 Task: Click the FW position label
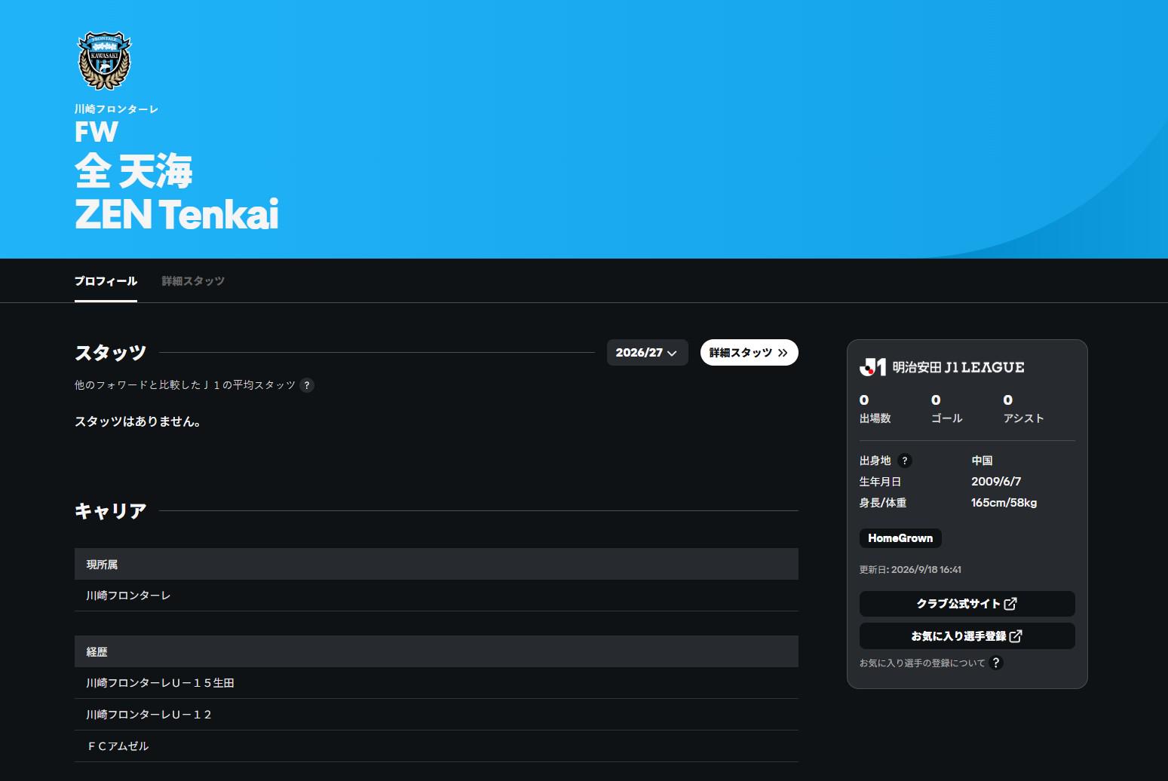coord(97,132)
